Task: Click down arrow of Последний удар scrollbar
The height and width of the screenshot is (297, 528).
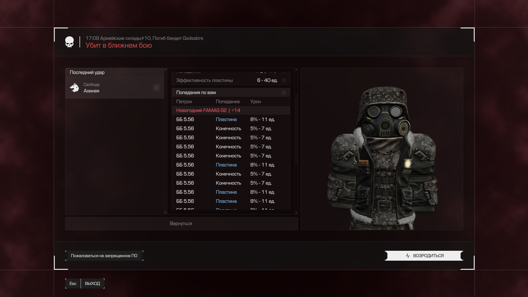Action: (x=166, y=212)
